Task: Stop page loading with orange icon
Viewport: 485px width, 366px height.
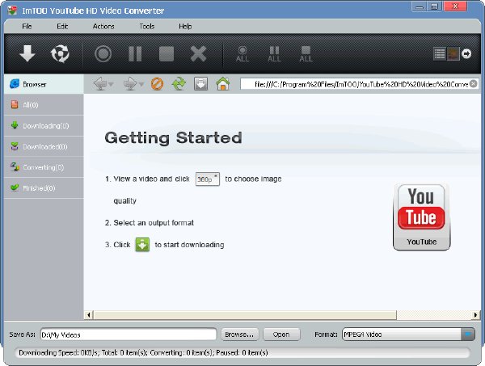Action: (x=157, y=84)
